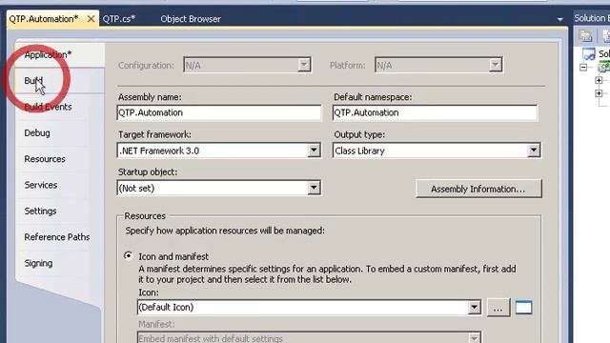The image size is (610, 343).
Task: Select the Icon and manifest radio button
Action: coord(128,256)
